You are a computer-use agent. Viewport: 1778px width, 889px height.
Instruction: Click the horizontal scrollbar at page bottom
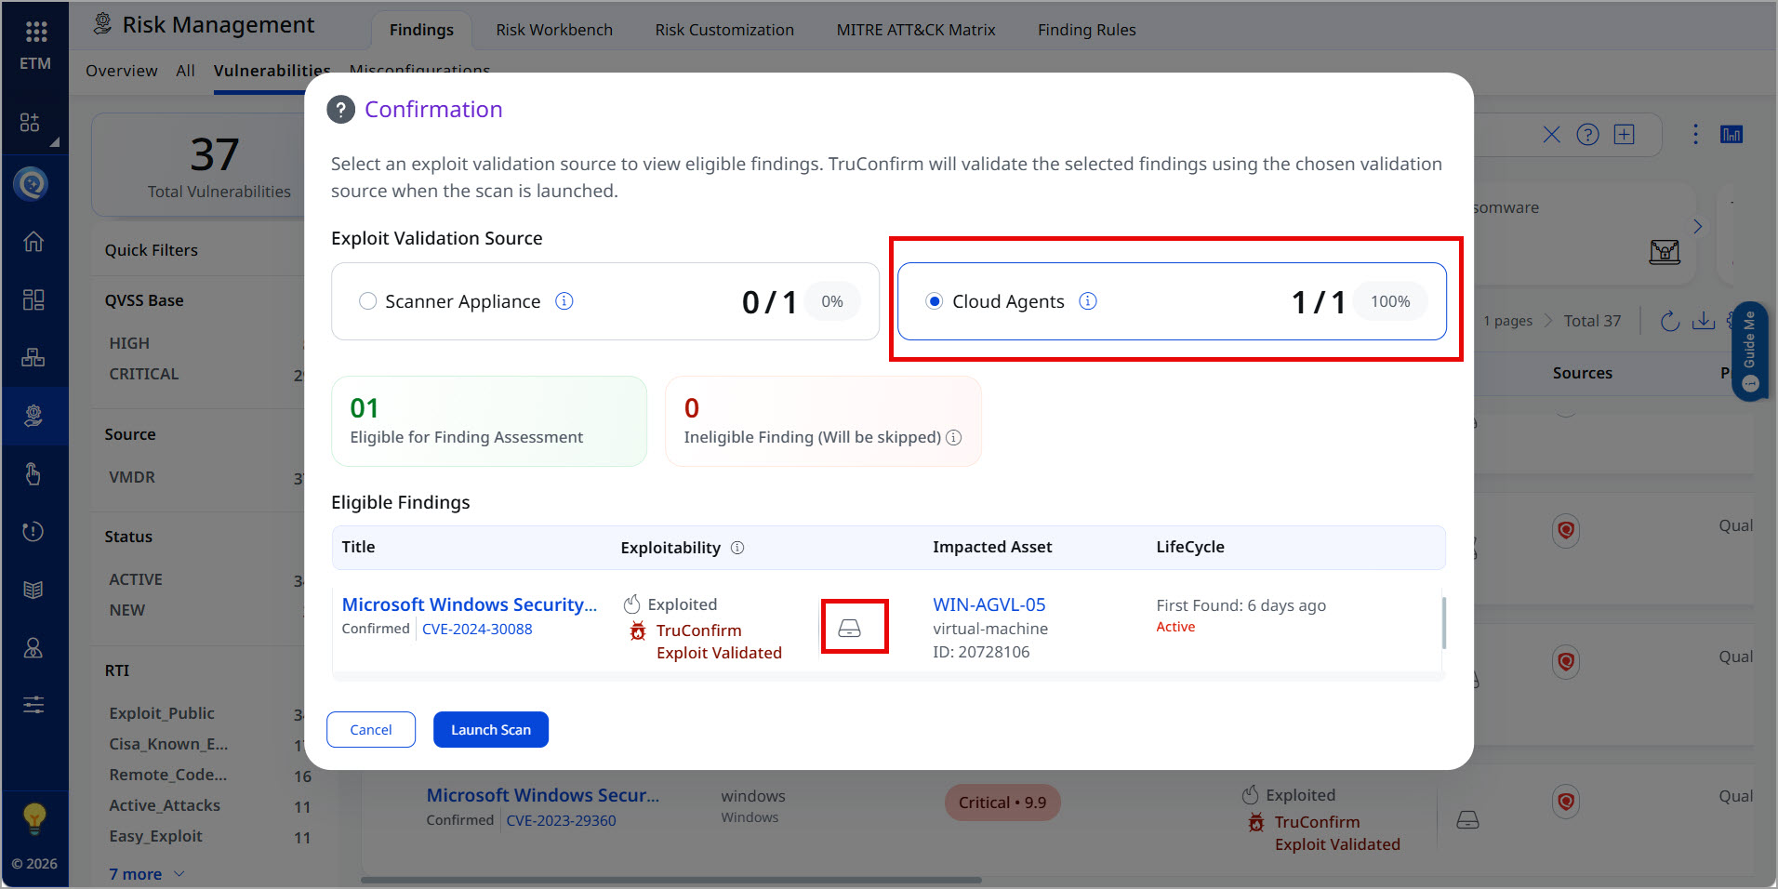click(671, 880)
